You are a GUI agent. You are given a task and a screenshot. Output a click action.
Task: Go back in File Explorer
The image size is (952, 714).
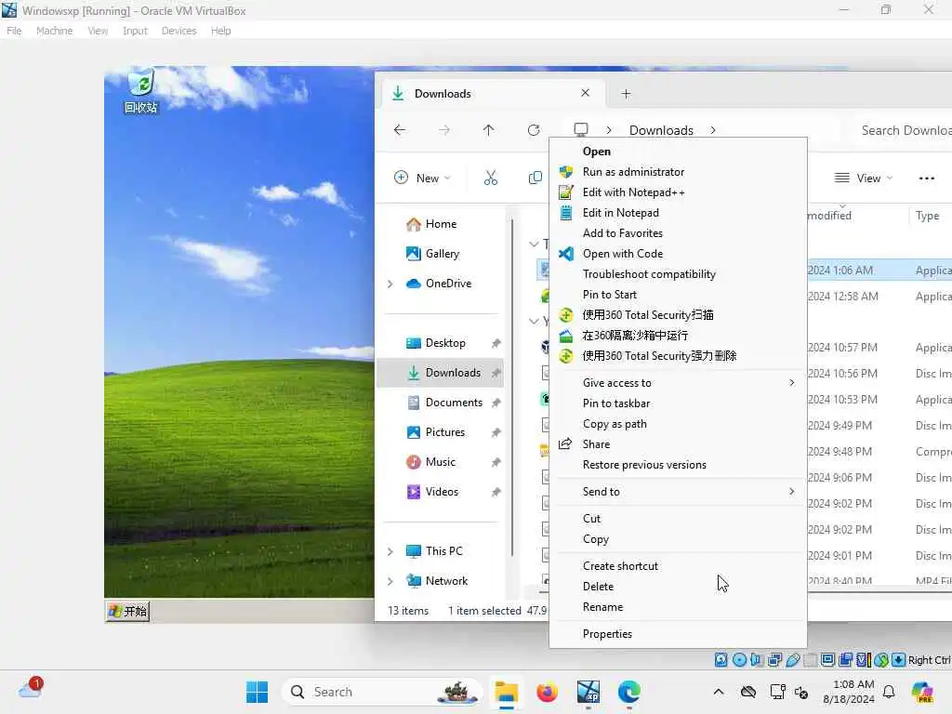(x=400, y=130)
